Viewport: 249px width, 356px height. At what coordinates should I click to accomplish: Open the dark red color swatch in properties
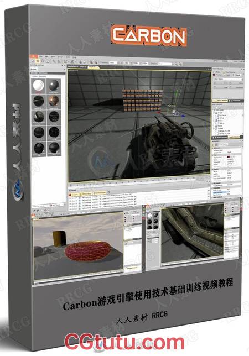[229, 156]
